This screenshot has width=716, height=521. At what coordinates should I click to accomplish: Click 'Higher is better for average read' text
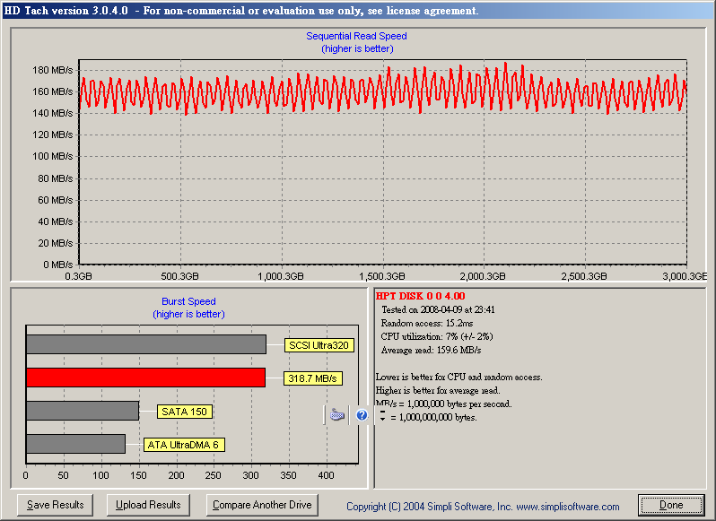click(438, 390)
